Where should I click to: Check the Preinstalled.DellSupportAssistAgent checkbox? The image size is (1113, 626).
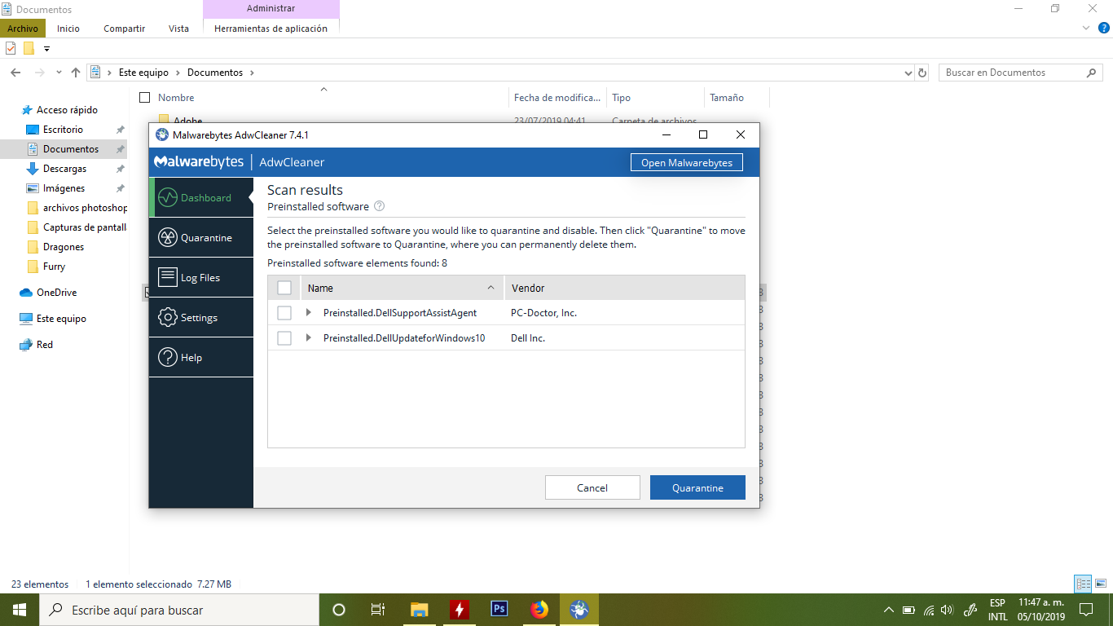[x=284, y=313]
